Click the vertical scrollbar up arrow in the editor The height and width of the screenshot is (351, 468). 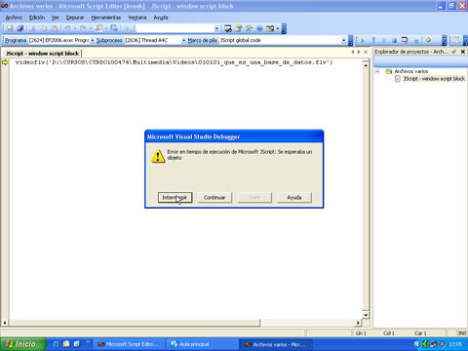point(366,65)
